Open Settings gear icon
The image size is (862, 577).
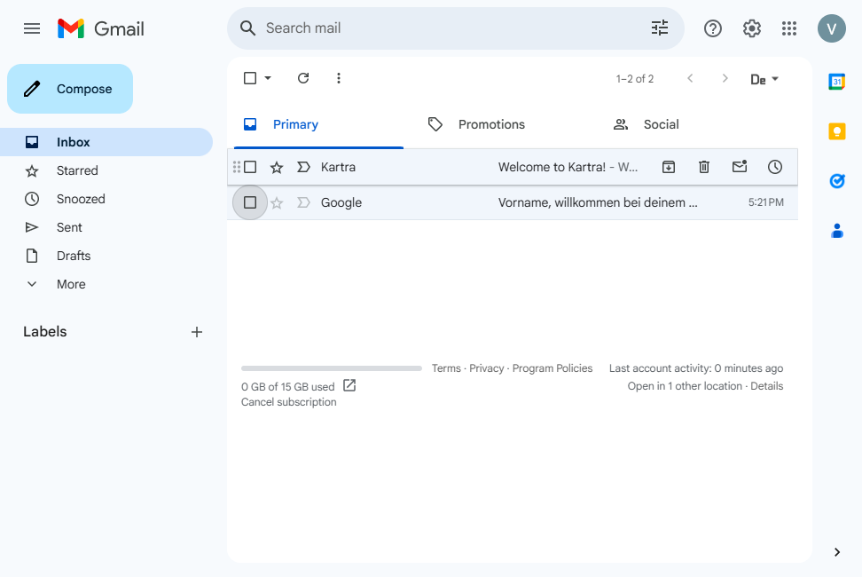(x=751, y=28)
